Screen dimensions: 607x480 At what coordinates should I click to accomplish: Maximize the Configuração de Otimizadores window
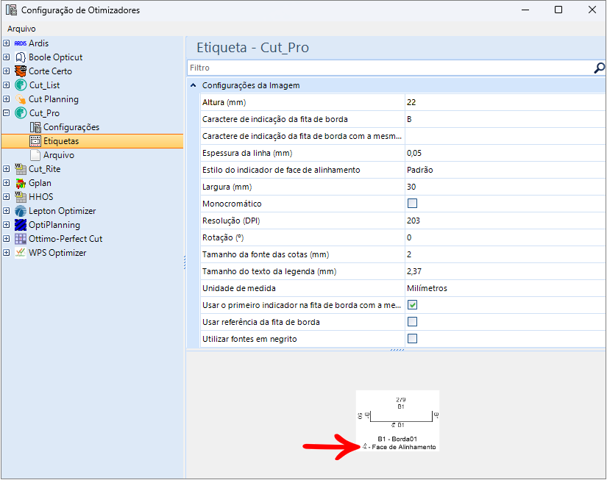(558, 10)
